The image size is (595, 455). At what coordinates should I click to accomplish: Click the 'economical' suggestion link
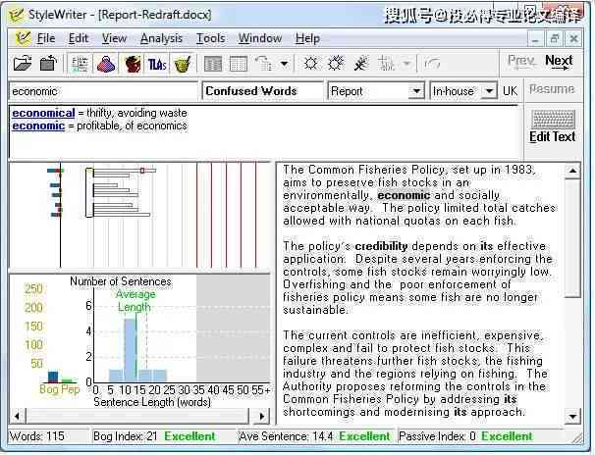click(x=43, y=113)
